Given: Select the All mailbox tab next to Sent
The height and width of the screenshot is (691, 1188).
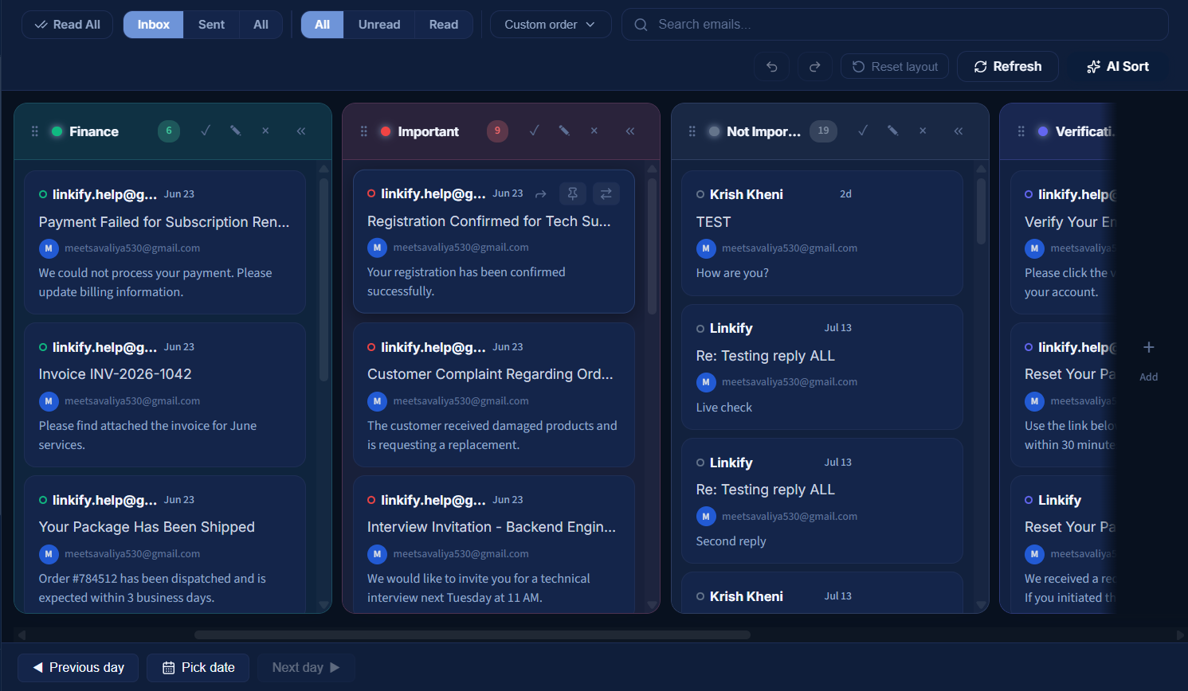Looking at the screenshot, I should pos(261,25).
